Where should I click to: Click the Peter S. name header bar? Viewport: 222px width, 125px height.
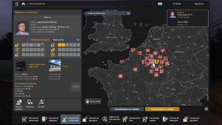click(x=47, y=17)
